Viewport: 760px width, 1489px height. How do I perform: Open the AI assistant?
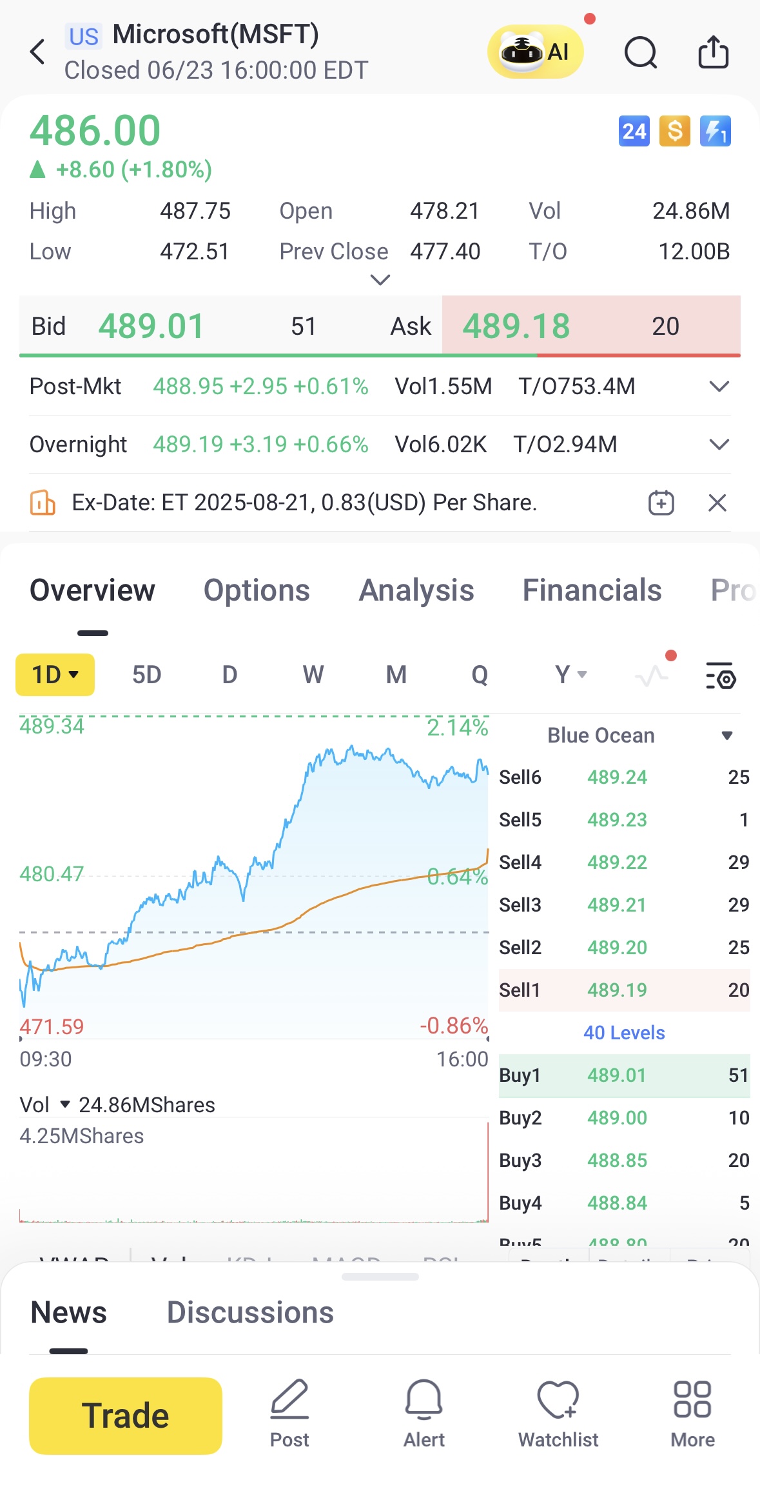click(535, 52)
